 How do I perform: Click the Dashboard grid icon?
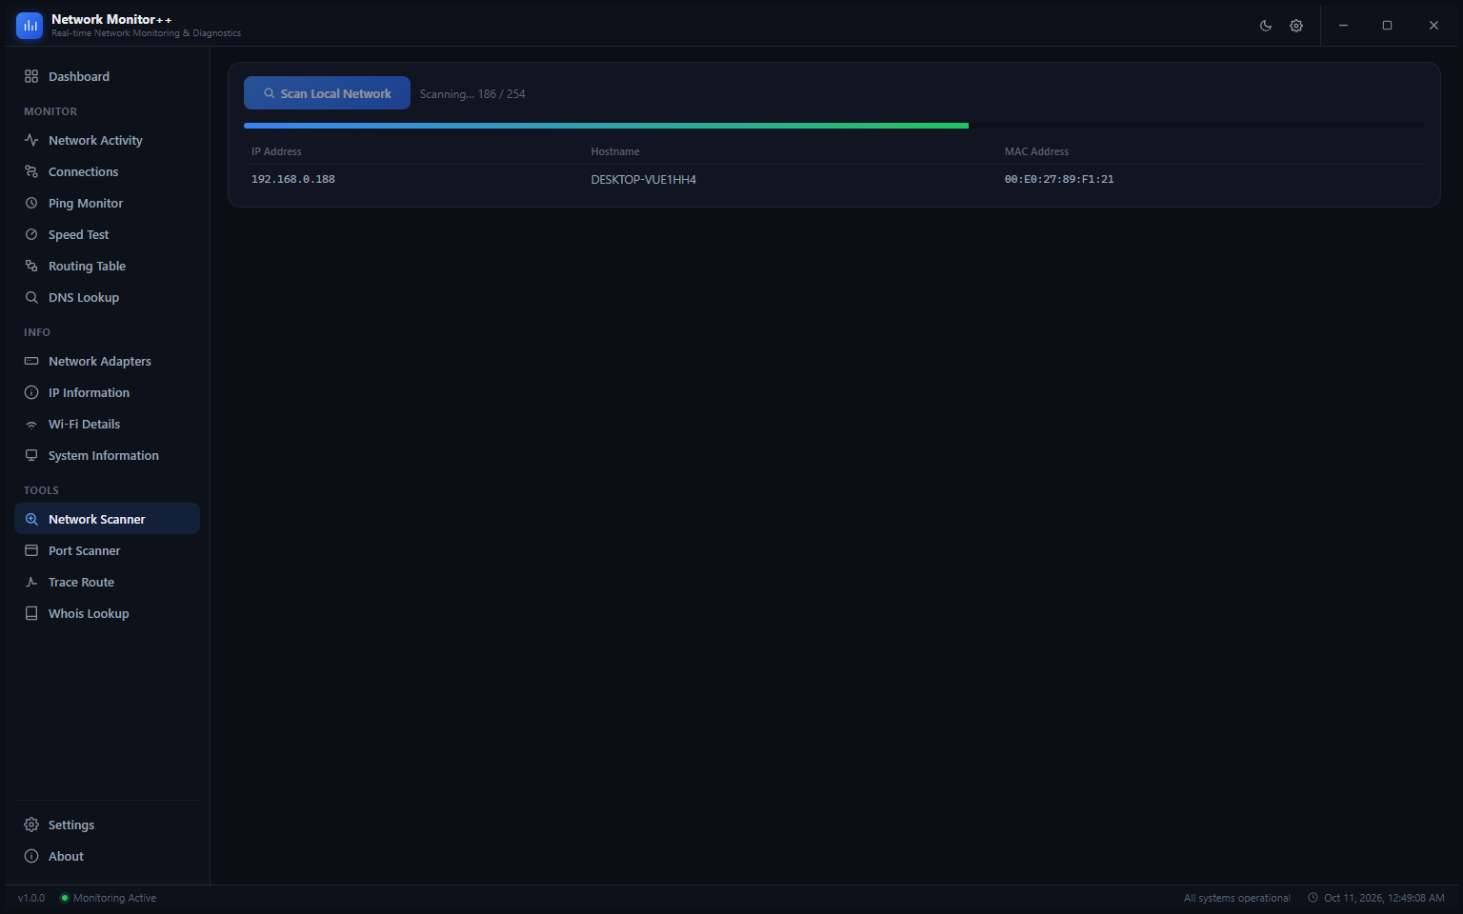(x=31, y=76)
